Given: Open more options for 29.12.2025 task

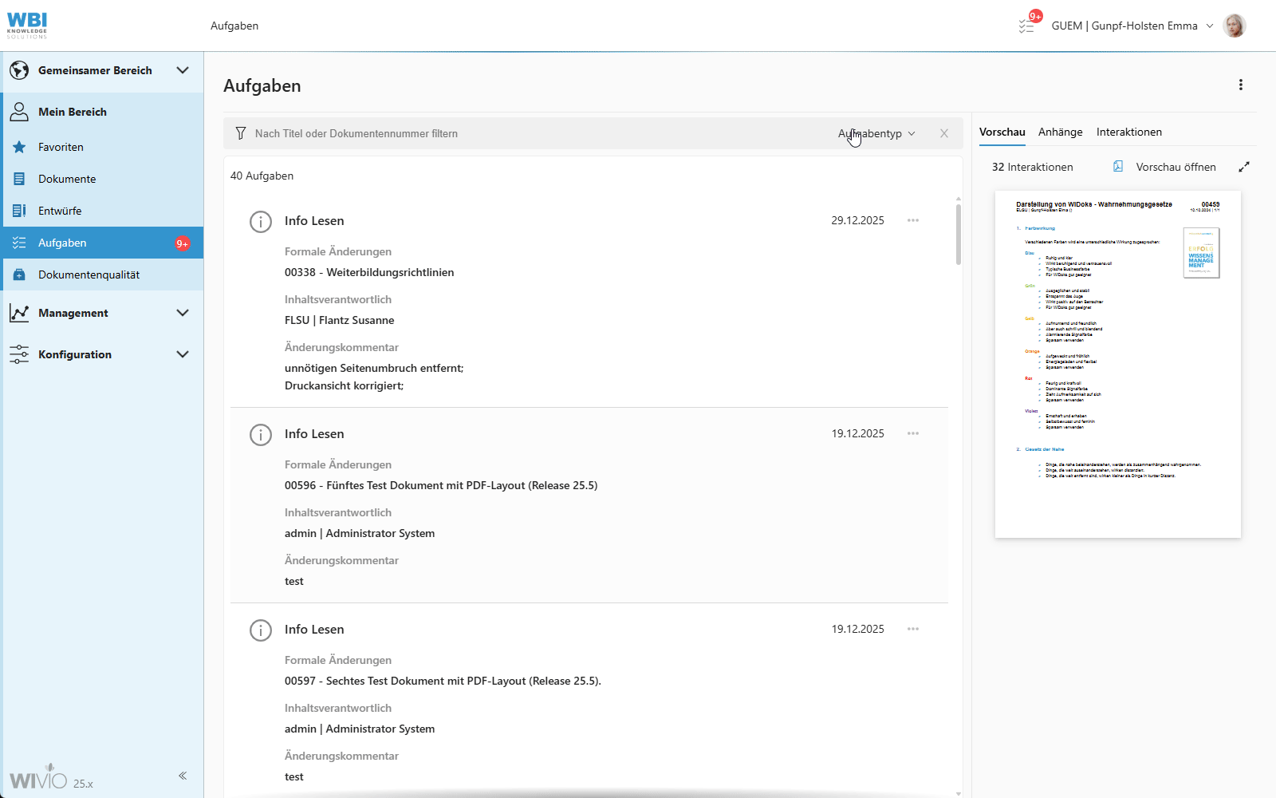Looking at the screenshot, I should [x=913, y=220].
